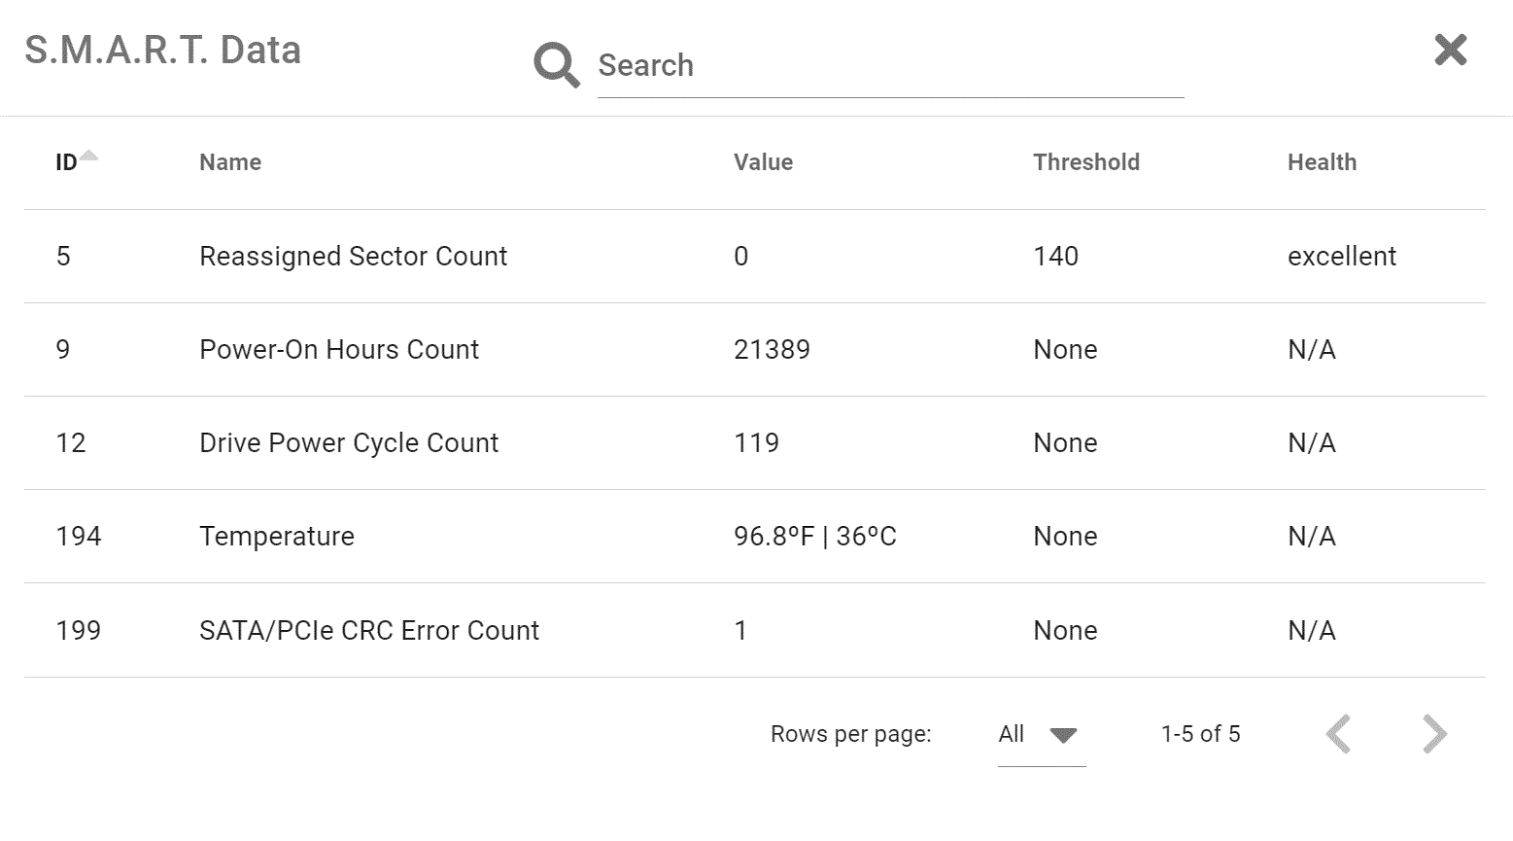Click None threshold in Drive Power Cycle row

1065,443
